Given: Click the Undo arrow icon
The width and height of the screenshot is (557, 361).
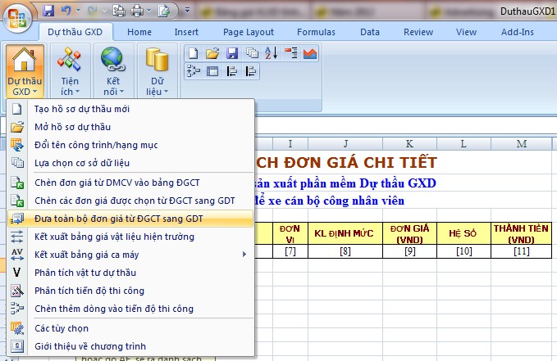Looking at the screenshot, I should point(67,11).
